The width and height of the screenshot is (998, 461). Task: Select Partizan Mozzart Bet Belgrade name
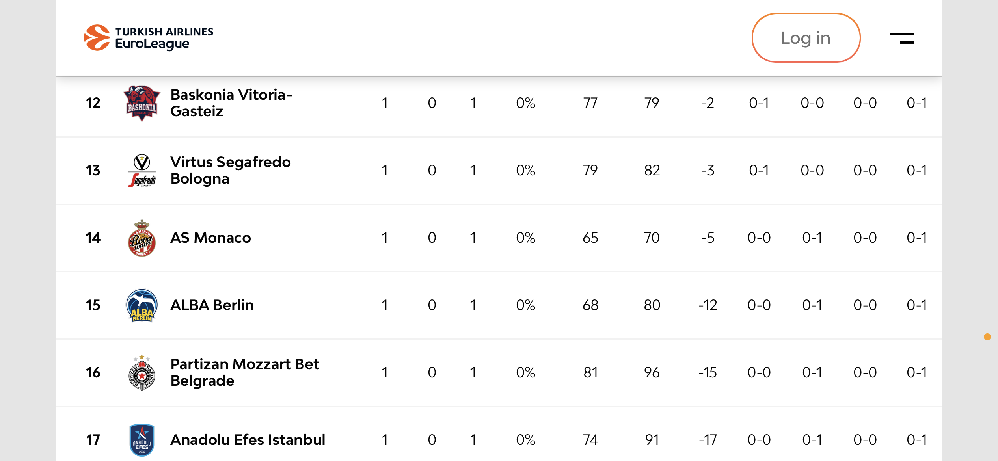click(245, 372)
